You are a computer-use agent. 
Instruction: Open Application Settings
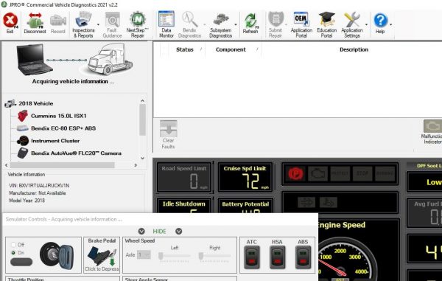pyautogui.click(x=352, y=25)
